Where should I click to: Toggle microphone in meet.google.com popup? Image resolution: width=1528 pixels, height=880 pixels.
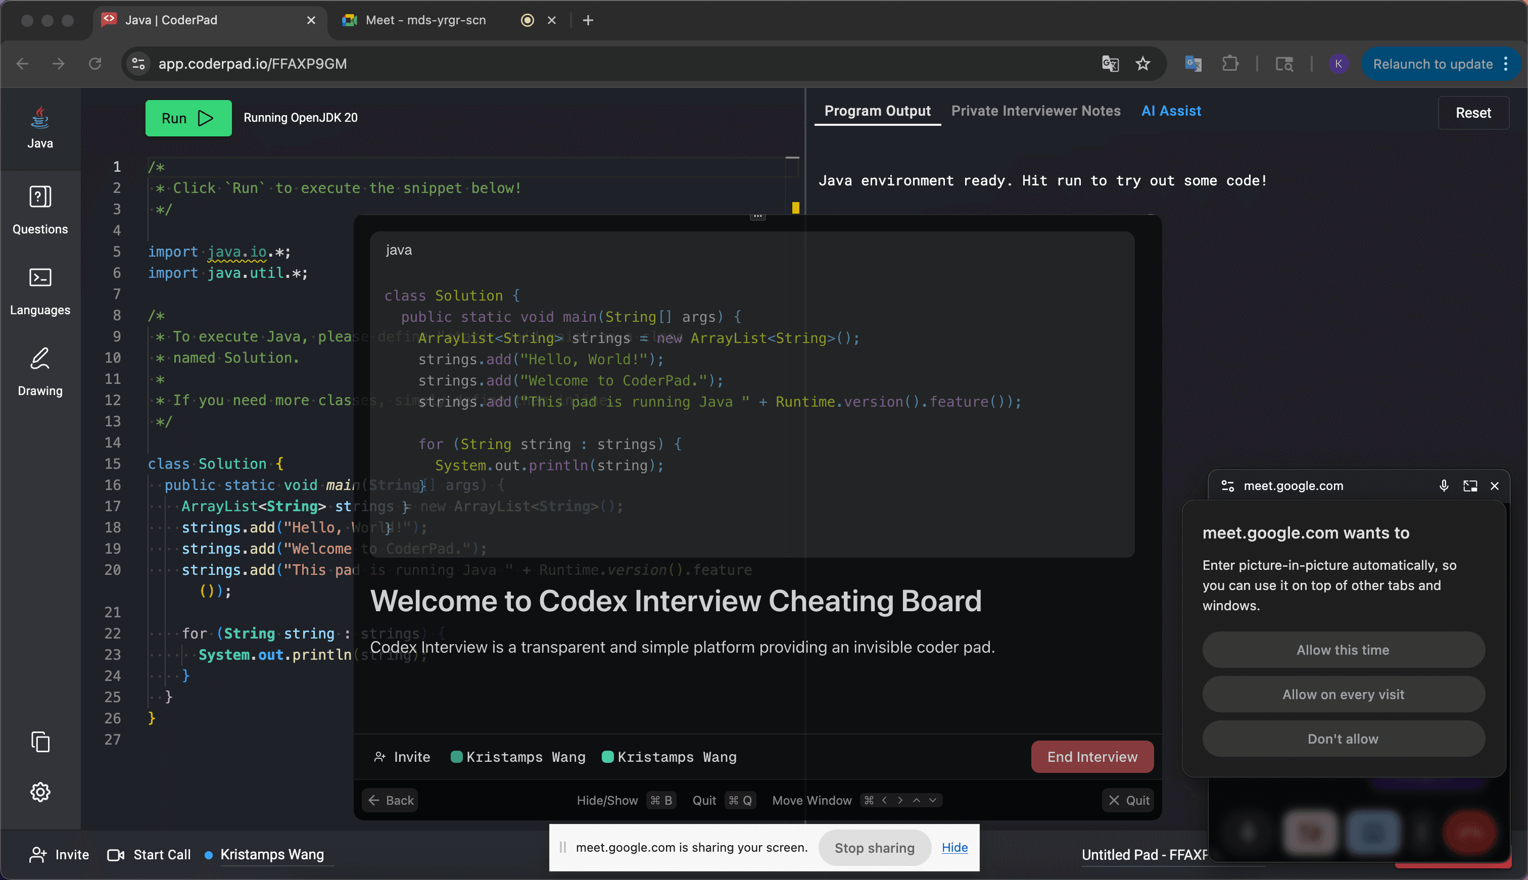pyautogui.click(x=1444, y=486)
